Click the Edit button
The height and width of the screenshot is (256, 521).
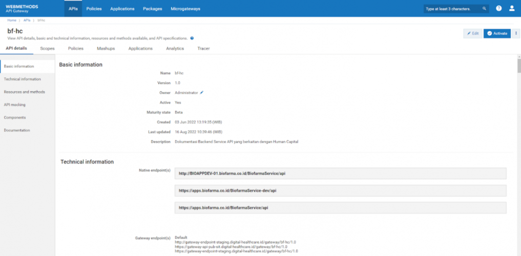click(x=473, y=33)
